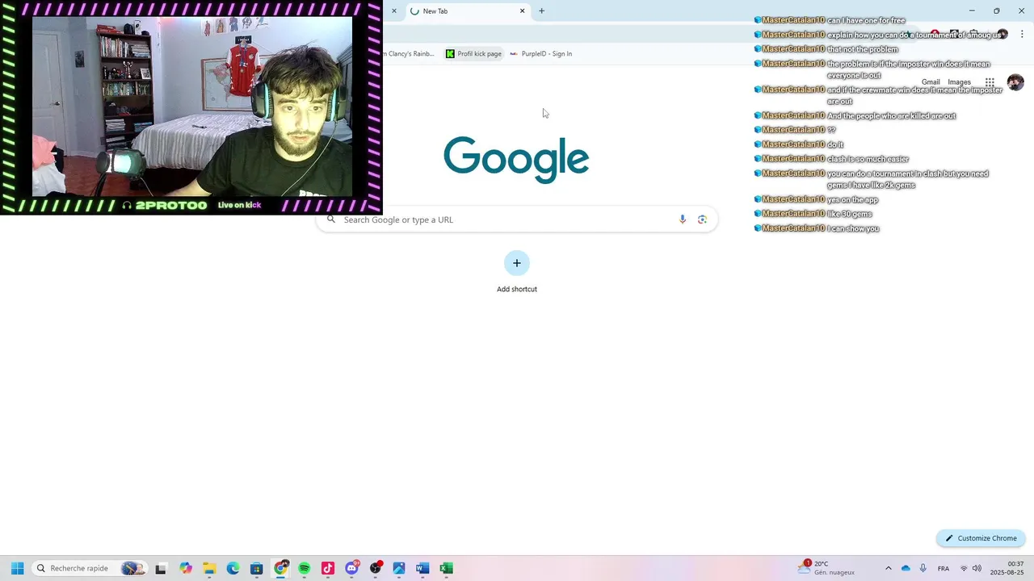Select the New Tab tab
Image resolution: width=1034 pixels, height=581 pixels.
467,11
